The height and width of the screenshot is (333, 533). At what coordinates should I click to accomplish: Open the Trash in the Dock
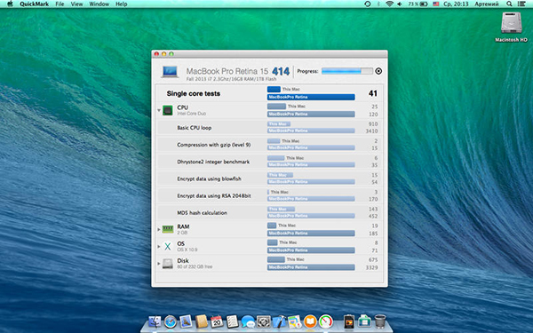click(x=380, y=321)
